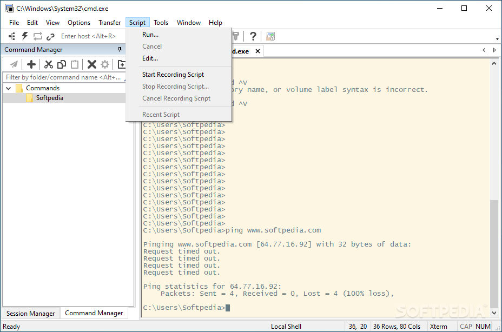Click the 'ping www.softpedia.com' command line
502x332 pixels.
tap(232, 230)
